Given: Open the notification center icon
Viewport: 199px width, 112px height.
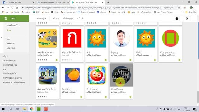Looking at the screenshot, I should click(194, 109).
